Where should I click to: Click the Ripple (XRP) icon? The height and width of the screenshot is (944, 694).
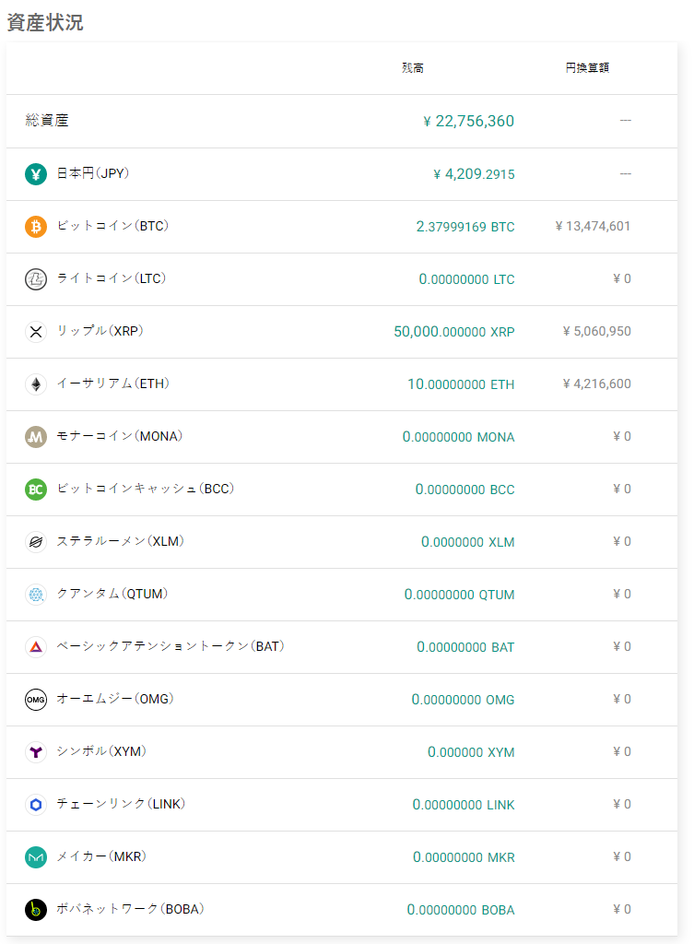pos(36,332)
